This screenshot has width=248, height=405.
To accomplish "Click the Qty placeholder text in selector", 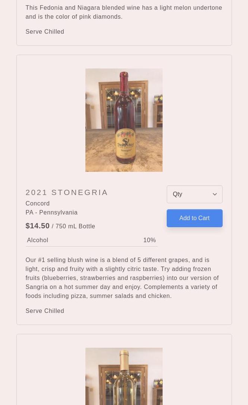I will (x=178, y=194).
